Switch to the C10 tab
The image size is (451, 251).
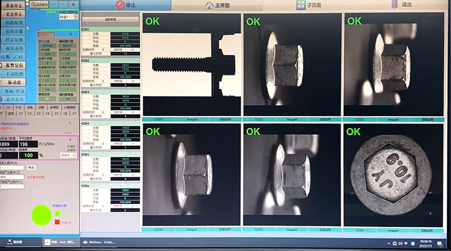pyautogui.click(x=18, y=108)
